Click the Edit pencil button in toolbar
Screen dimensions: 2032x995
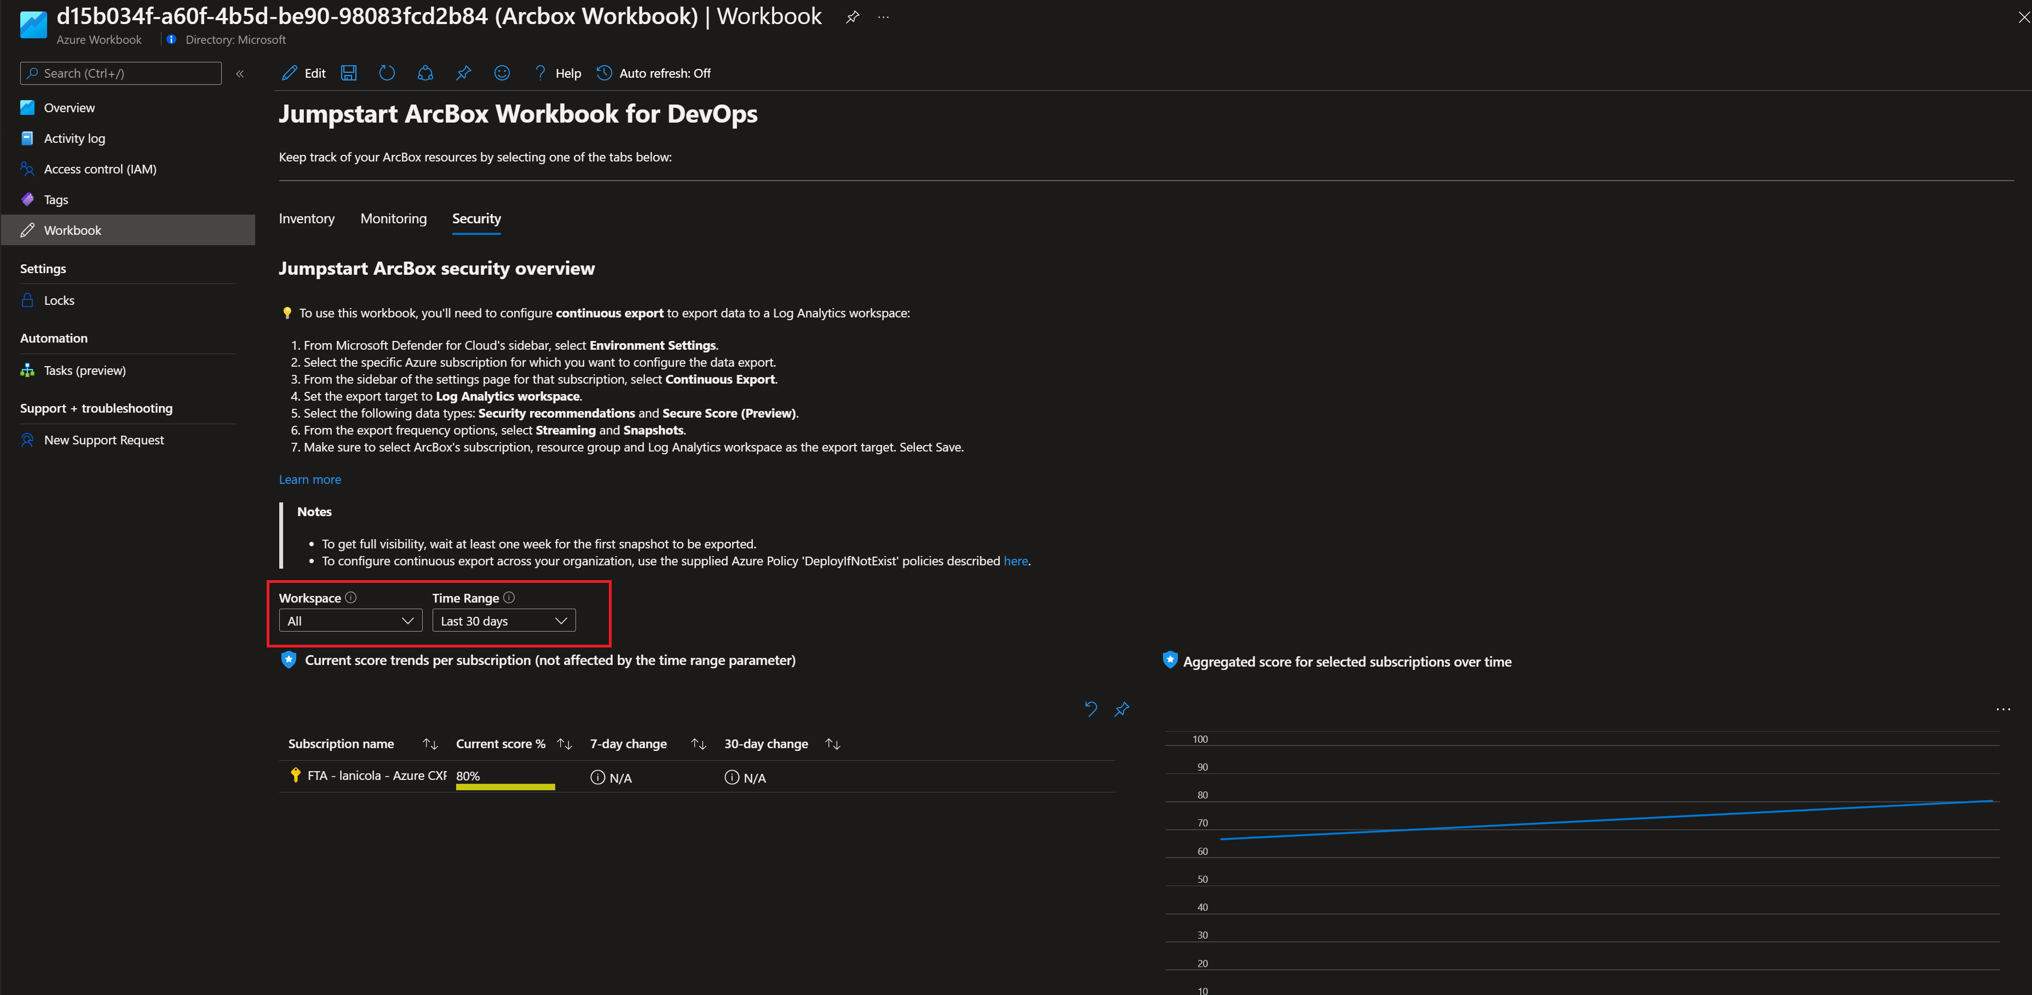(x=304, y=73)
